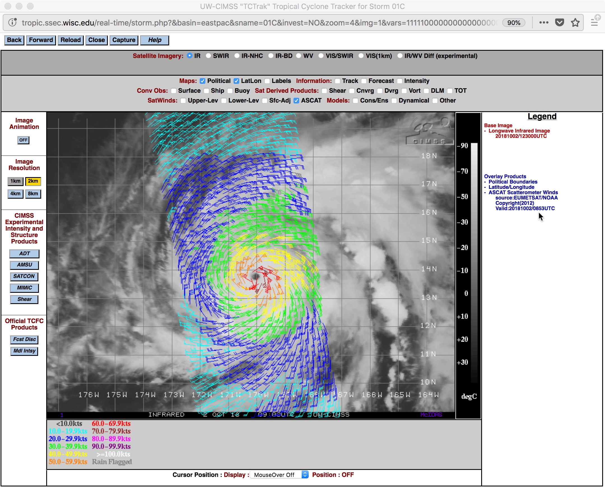Uncheck the ASCAT satwinds checkbox
Screen dimensions: 605x487
297,101
